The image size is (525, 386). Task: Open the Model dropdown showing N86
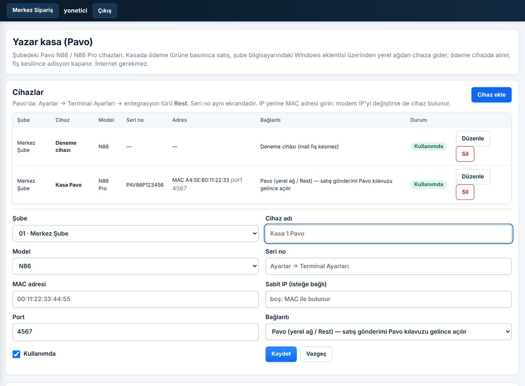pos(135,266)
